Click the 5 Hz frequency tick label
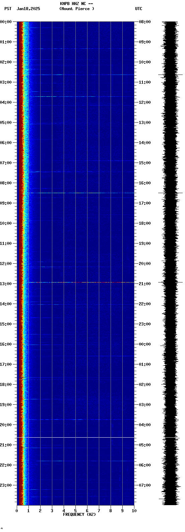185x532 pixels. tap(75, 511)
